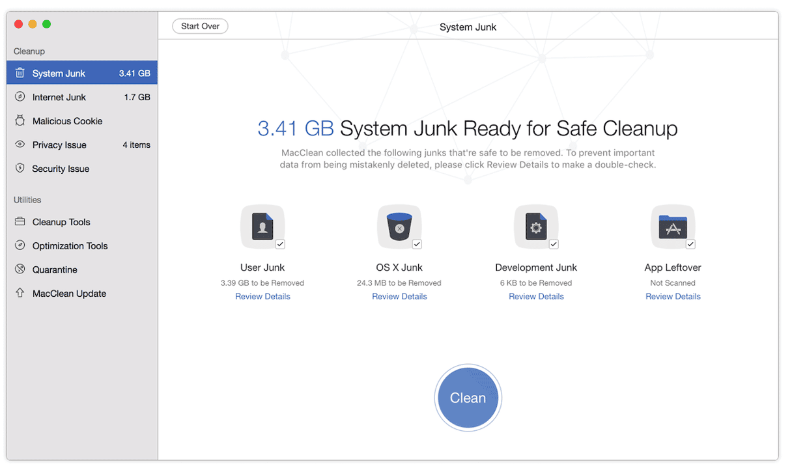The image size is (792, 468).
Task: Click the Security Issue shield icon
Action: point(20,168)
